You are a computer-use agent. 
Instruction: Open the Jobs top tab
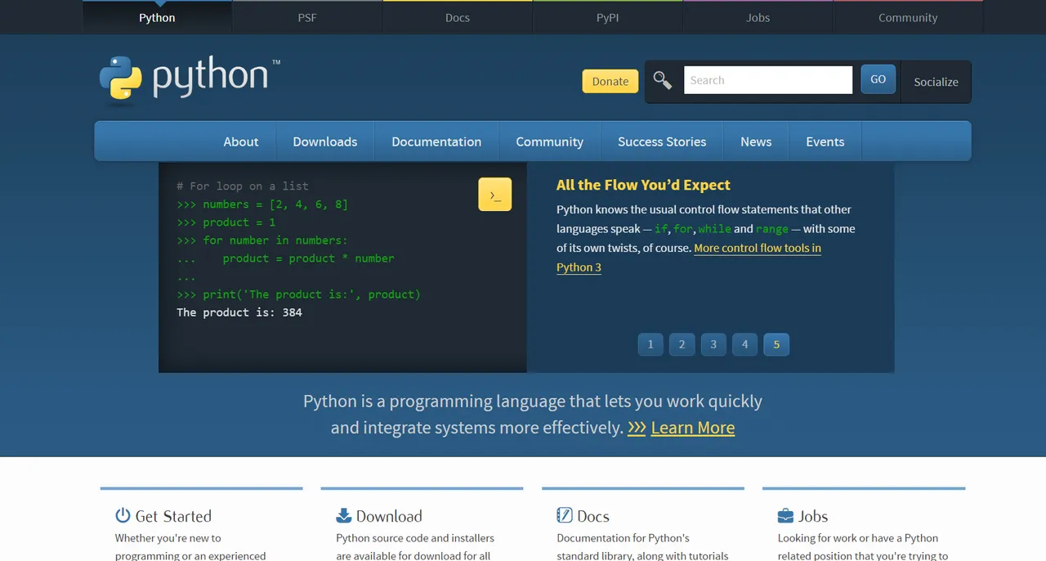(x=758, y=17)
